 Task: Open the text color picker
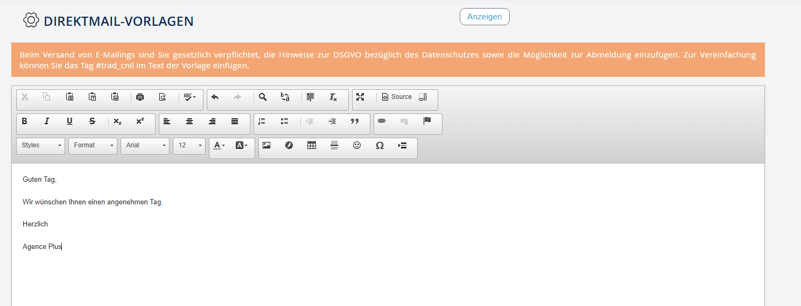tap(219, 146)
